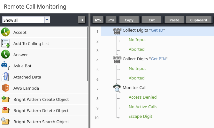Select the AWS Lambda icon
The height and width of the screenshot is (128, 214).
click(5, 88)
